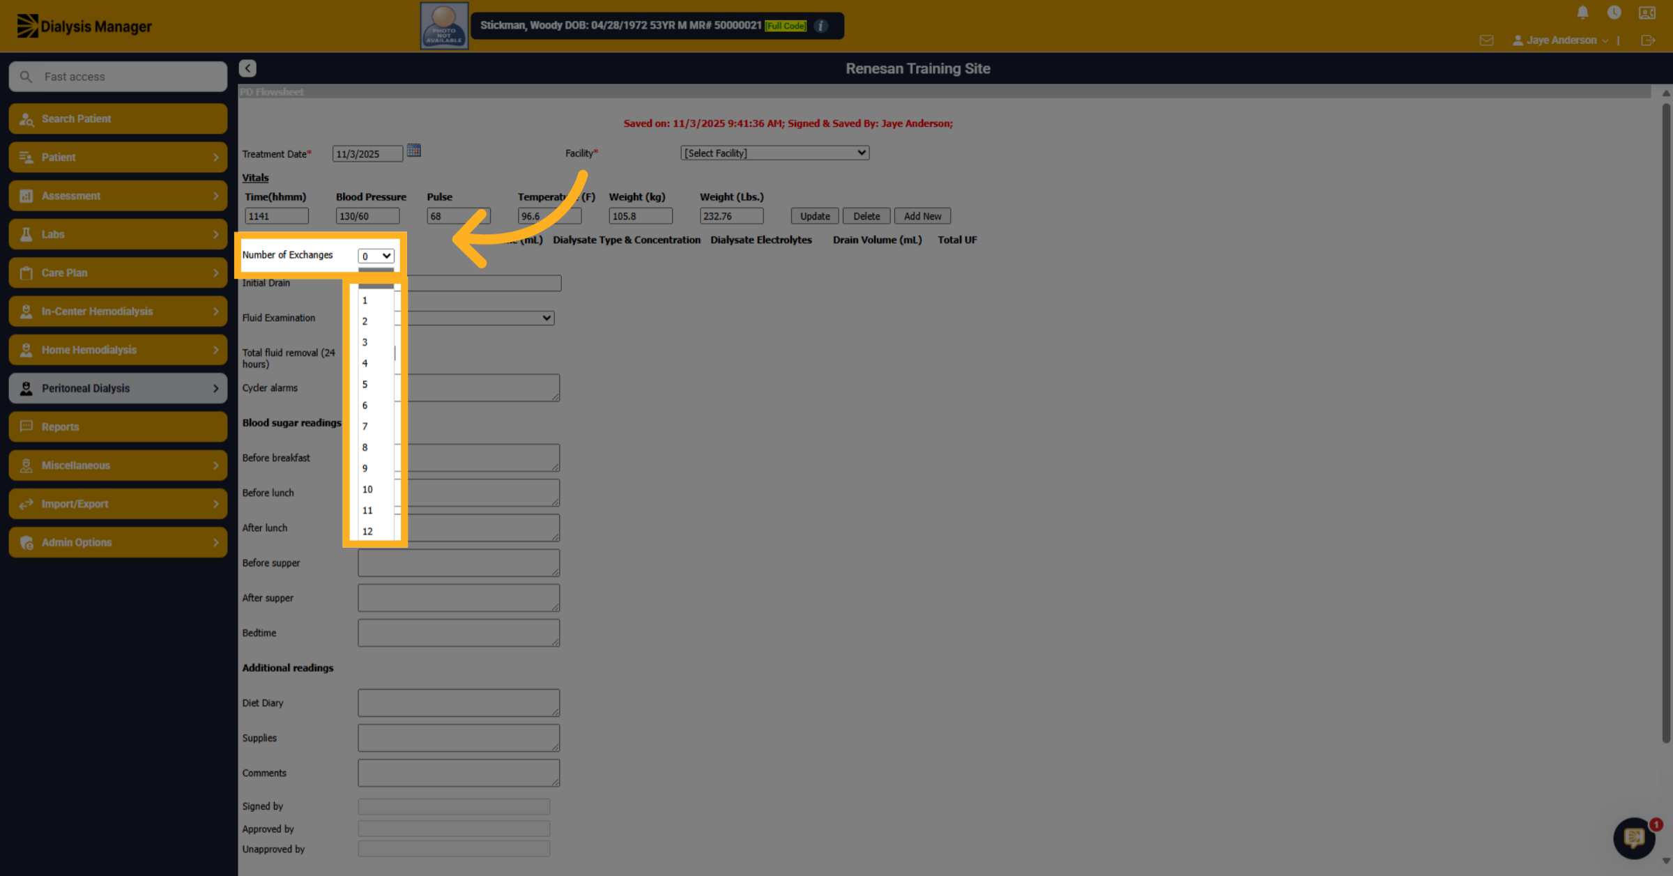Choose 3 from the exchanges options
The height and width of the screenshot is (876, 1673).
[x=376, y=342]
